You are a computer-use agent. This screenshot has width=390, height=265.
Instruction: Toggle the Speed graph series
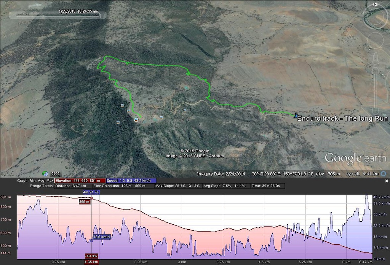pos(131,181)
